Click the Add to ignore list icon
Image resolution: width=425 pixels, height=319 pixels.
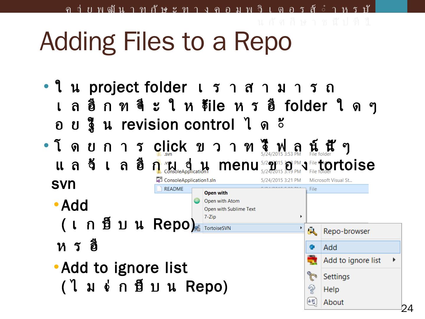[x=312, y=260]
